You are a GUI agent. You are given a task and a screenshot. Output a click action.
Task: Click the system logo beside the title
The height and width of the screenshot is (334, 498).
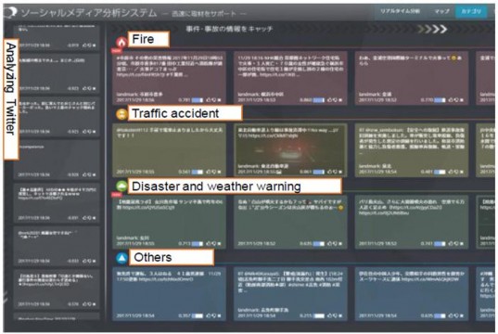[10, 13]
